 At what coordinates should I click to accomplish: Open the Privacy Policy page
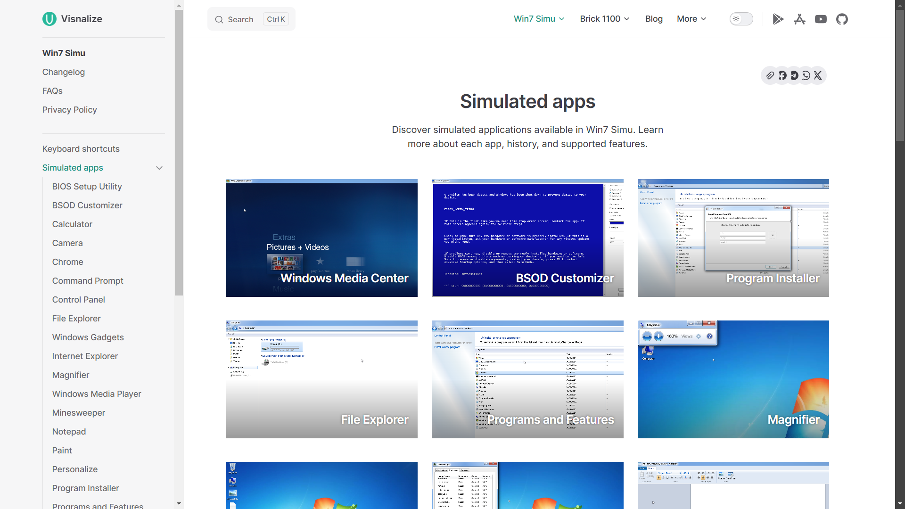pos(69,110)
